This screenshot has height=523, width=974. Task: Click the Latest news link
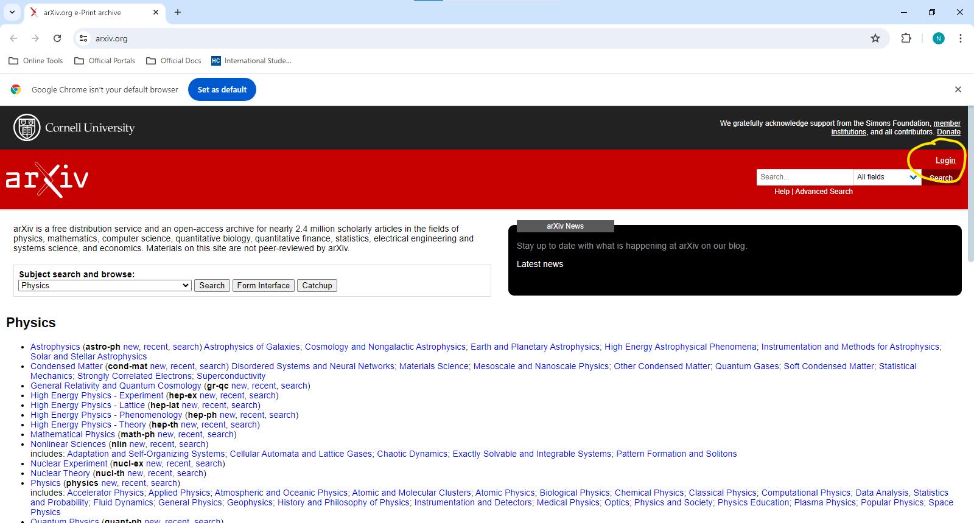tap(540, 264)
